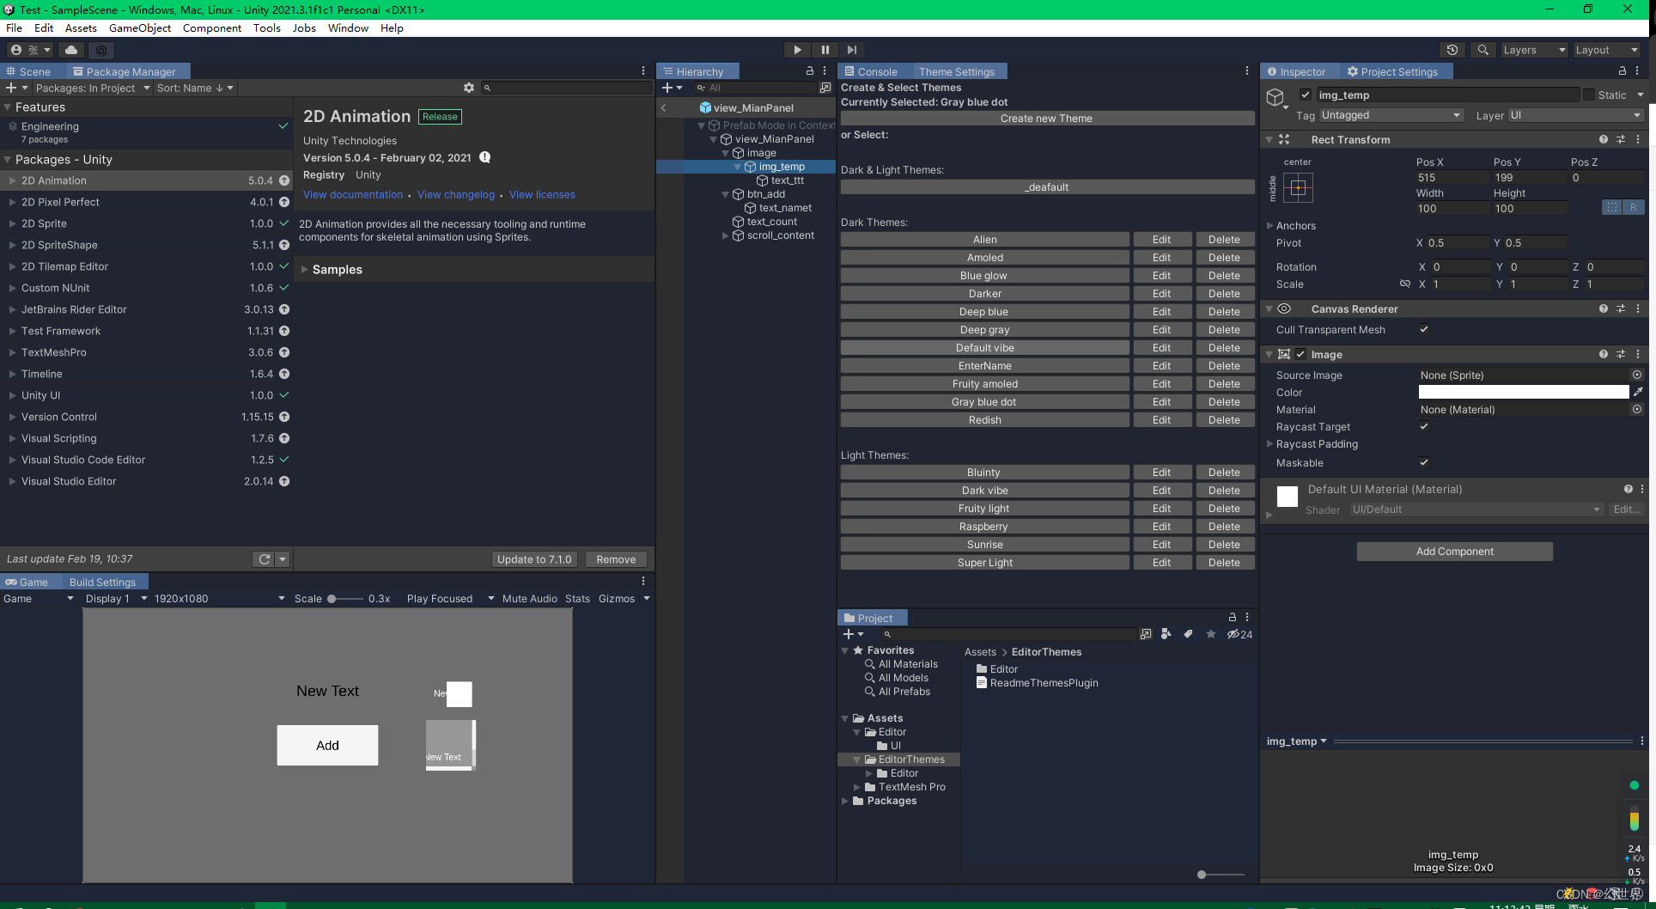1656x909 pixels.
Task: Click the Step frame button
Action: [x=851, y=50]
